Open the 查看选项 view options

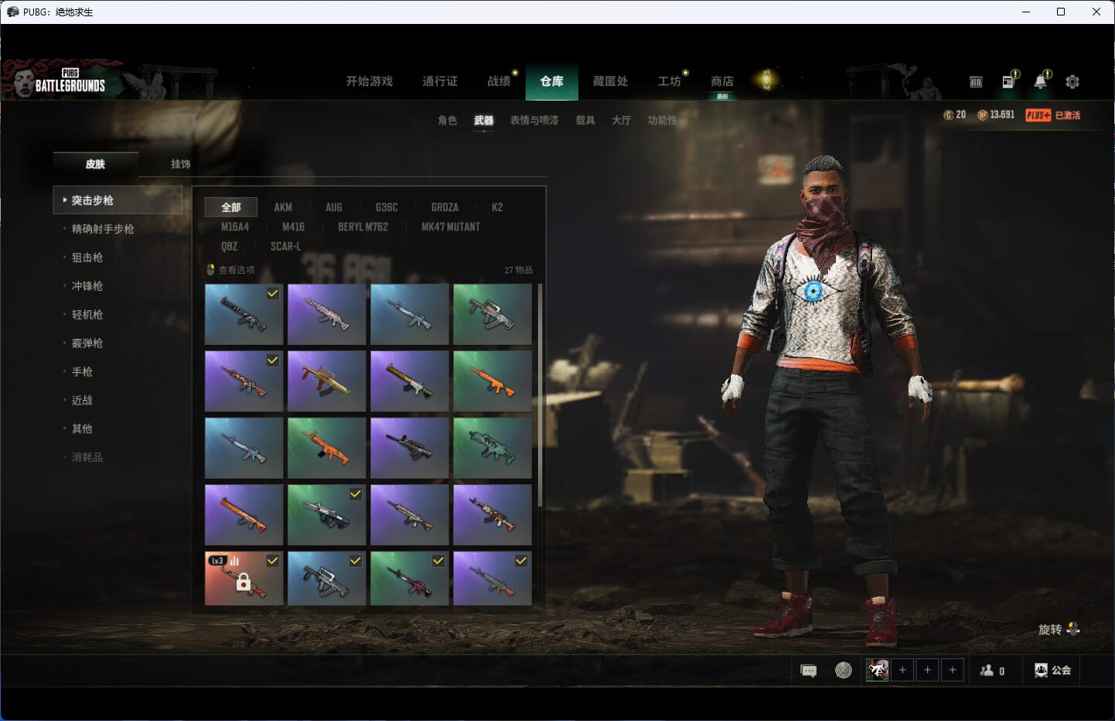tap(236, 270)
